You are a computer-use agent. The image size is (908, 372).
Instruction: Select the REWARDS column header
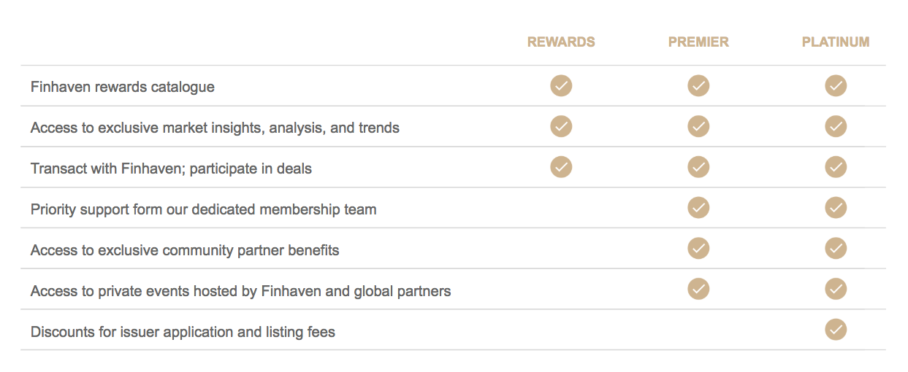tap(561, 42)
